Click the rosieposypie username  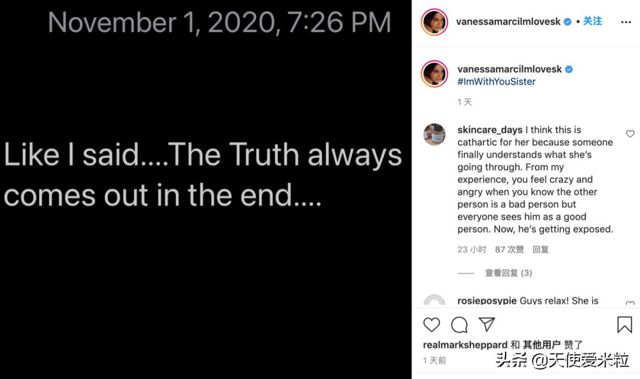click(x=487, y=301)
